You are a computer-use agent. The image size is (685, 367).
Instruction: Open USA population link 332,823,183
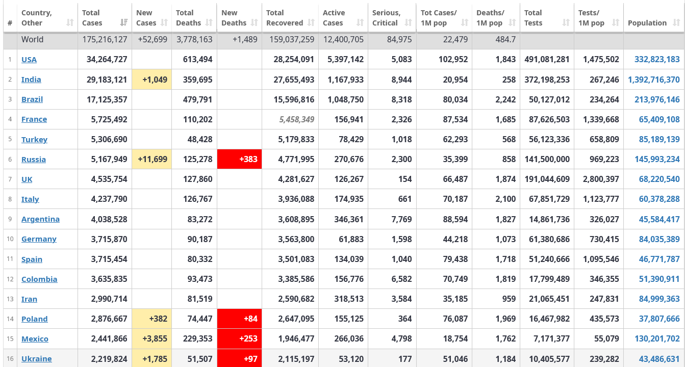tap(657, 60)
